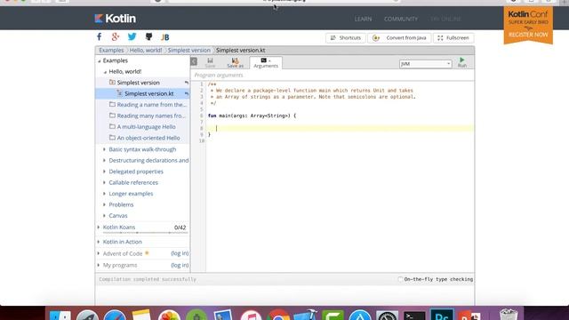The image size is (569, 320).
Task: Open Shortcuts dialog button
Action: click(346, 37)
